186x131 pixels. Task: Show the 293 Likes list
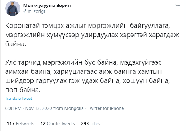click(90, 124)
